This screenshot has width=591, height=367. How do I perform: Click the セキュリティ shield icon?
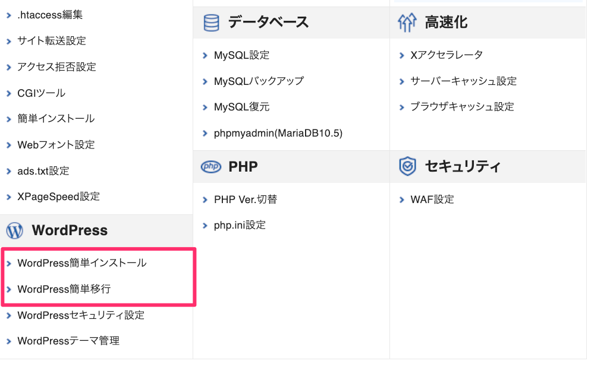[407, 166]
